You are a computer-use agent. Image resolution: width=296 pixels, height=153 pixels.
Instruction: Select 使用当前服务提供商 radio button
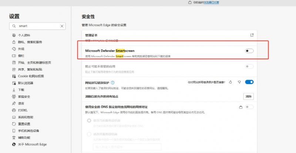click(89, 121)
